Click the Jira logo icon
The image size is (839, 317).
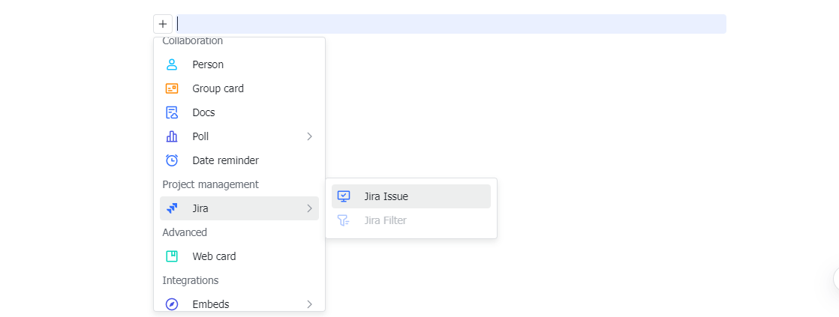point(172,208)
